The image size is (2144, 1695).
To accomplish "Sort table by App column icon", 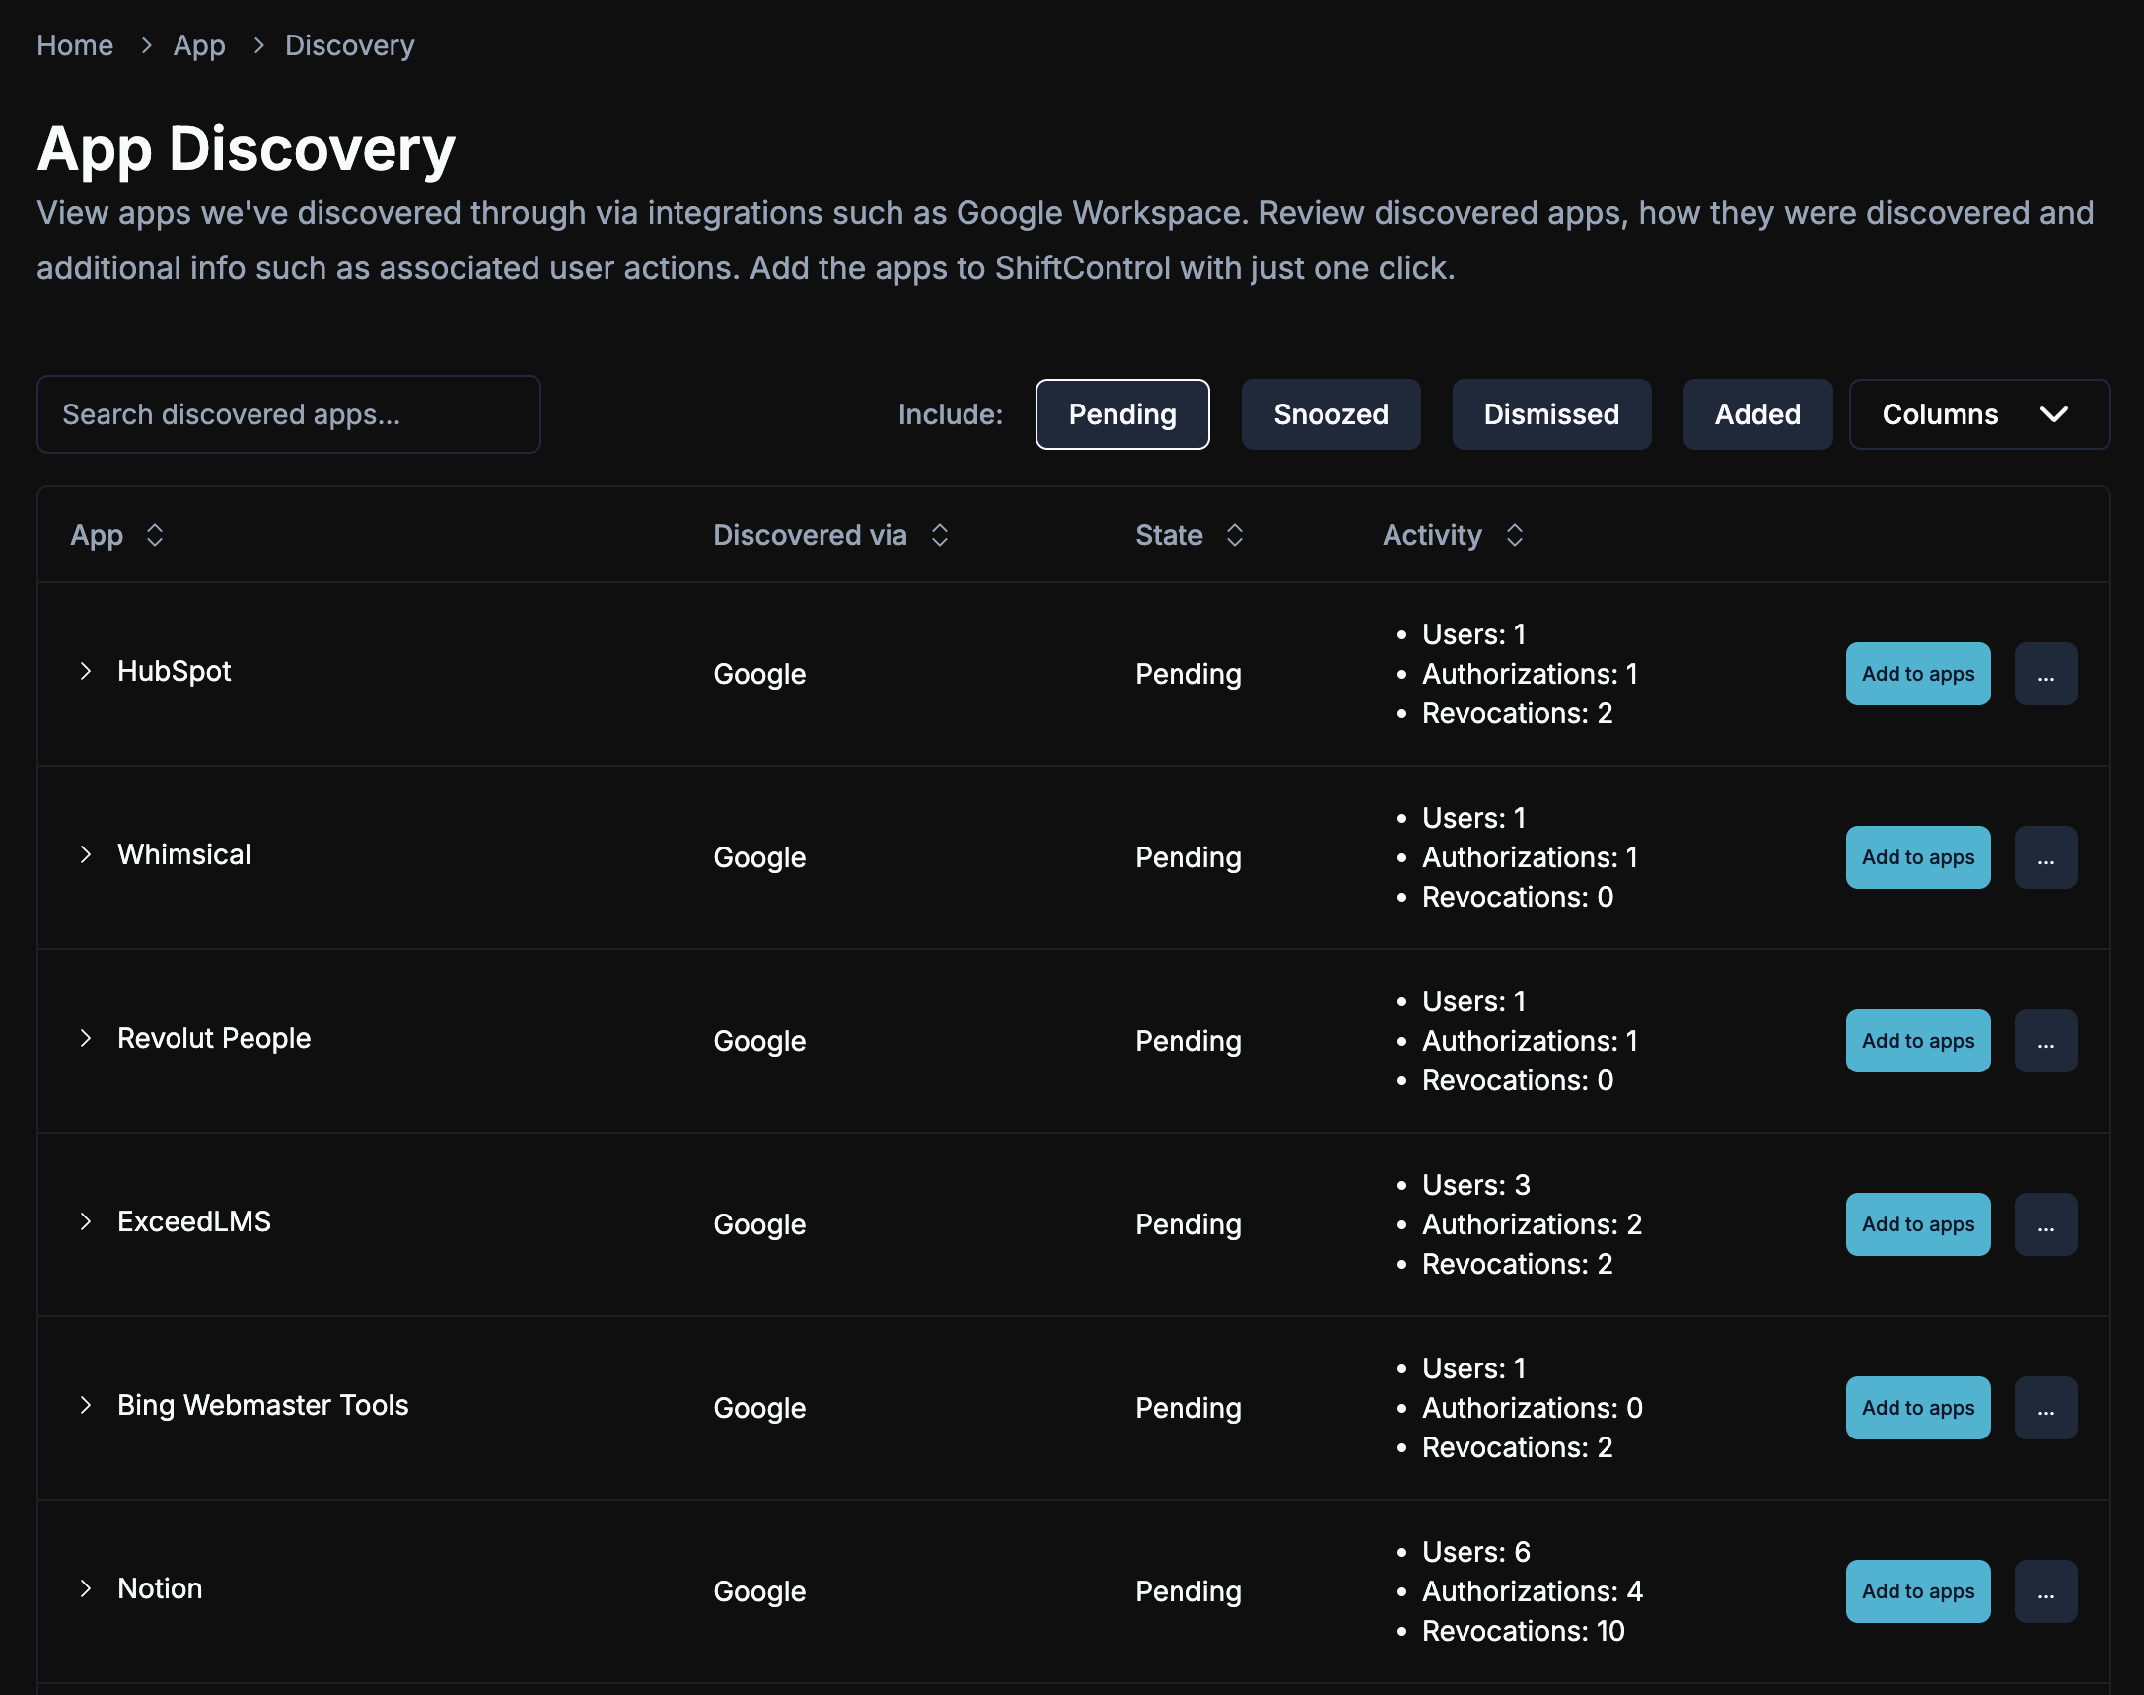I will point(154,535).
